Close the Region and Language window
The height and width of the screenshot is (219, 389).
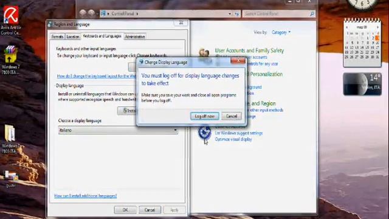(181, 23)
